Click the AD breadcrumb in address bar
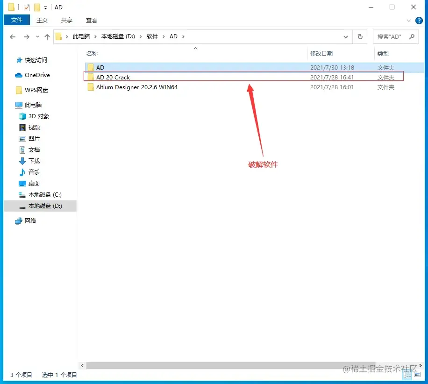This screenshot has height=384, width=428. coord(173,36)
